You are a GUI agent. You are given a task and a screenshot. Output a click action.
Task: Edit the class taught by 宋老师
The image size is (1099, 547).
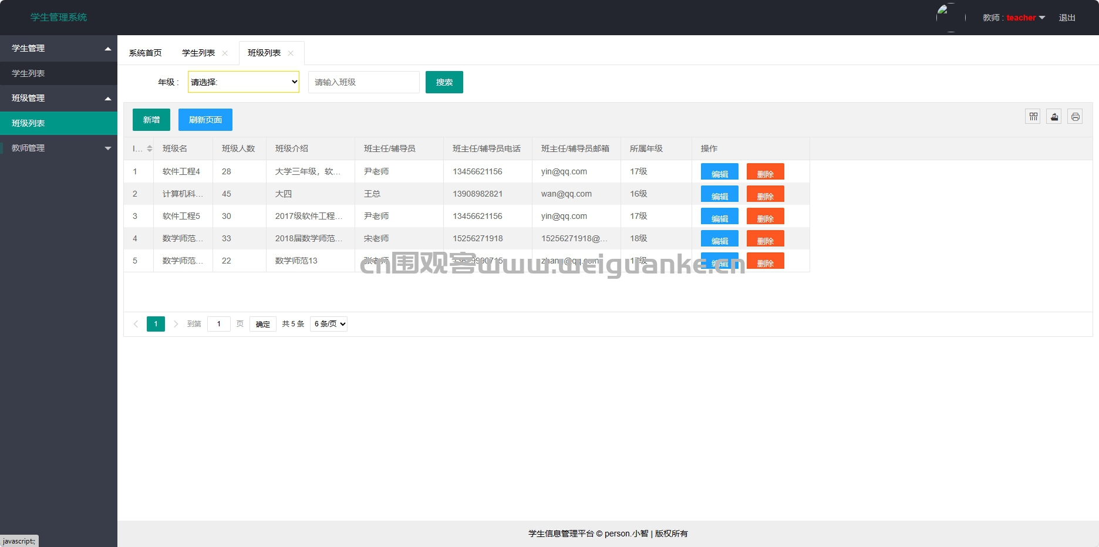(720, 238)
